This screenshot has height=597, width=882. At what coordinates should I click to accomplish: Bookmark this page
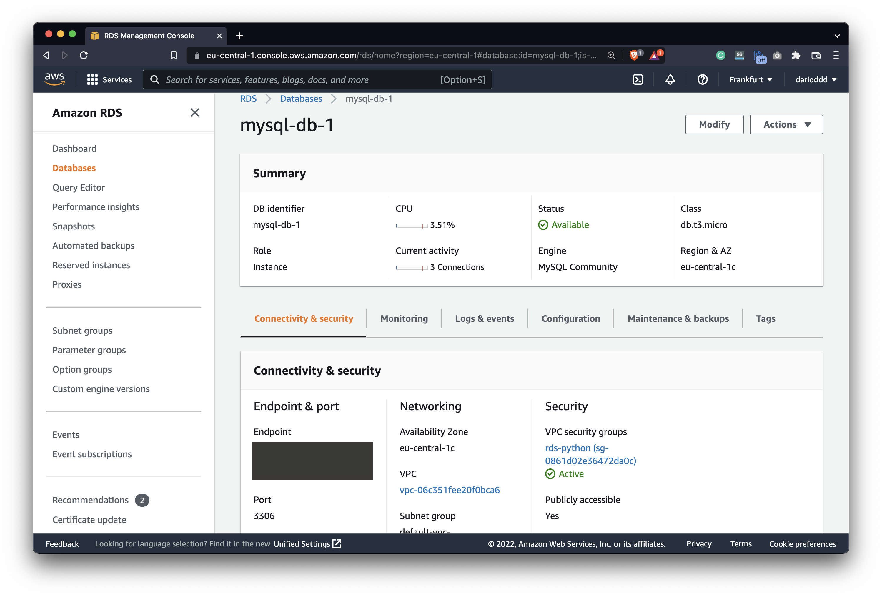174,55
